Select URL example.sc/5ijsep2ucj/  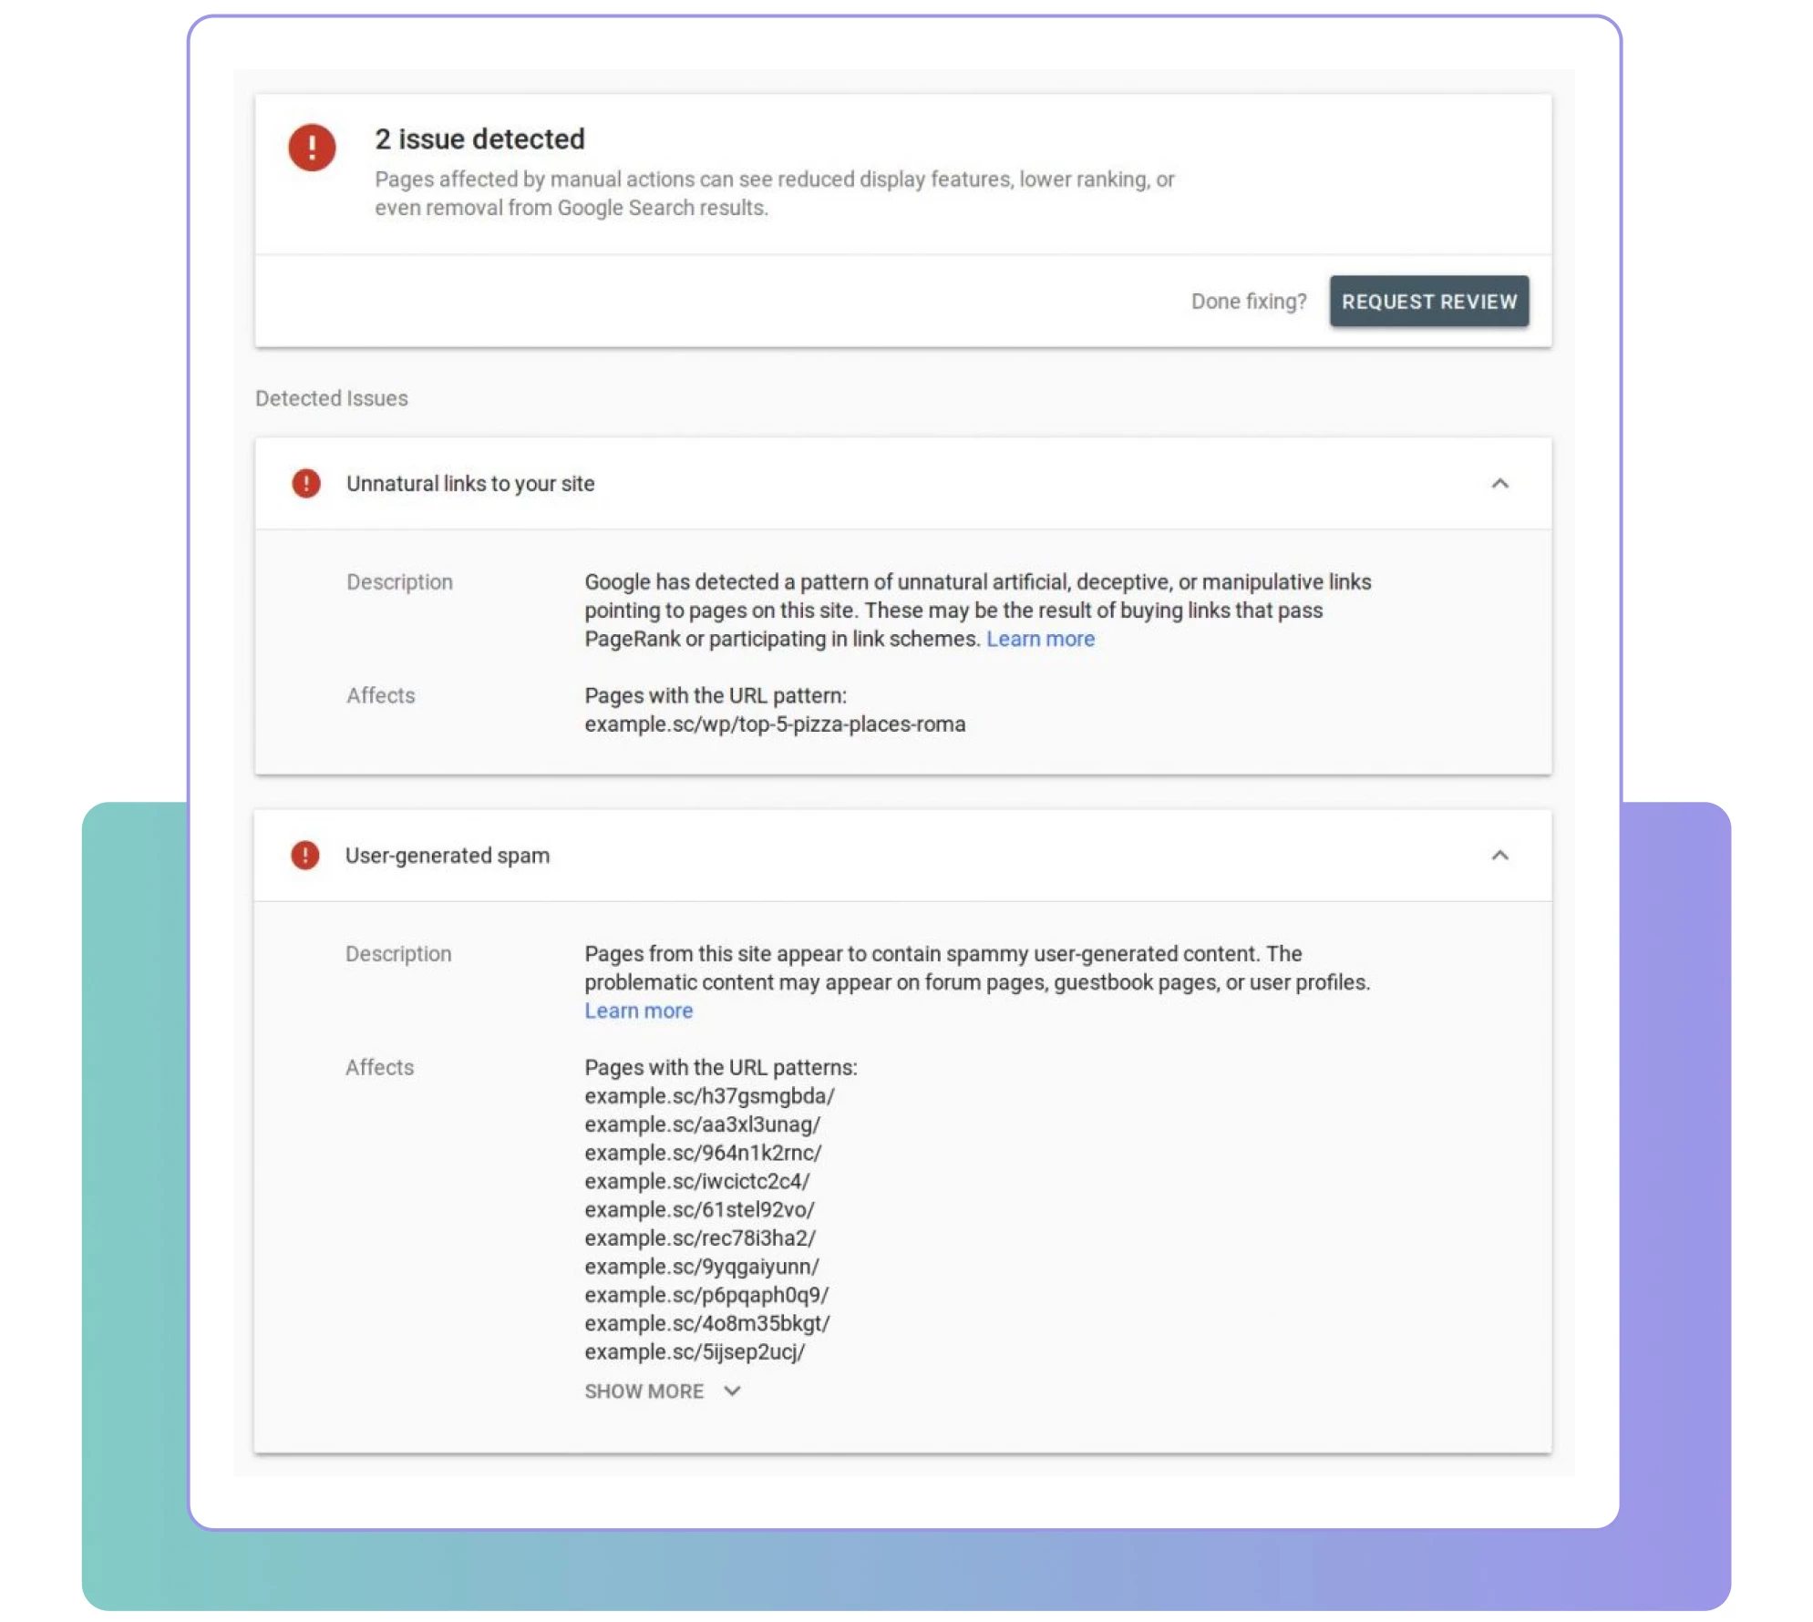click(x=695, y=1351)
